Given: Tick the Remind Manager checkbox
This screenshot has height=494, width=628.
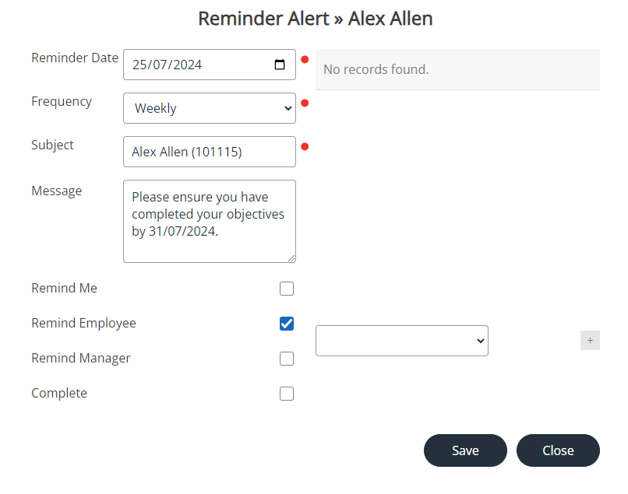Looking at the screenshot, I should pos(287,359).
